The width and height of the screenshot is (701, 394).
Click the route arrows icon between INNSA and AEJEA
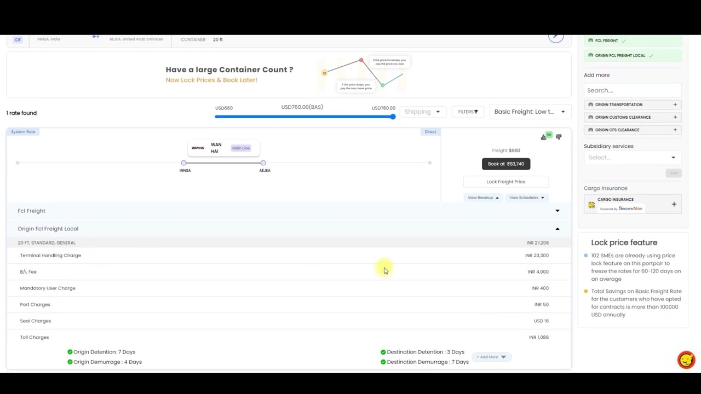96,37
